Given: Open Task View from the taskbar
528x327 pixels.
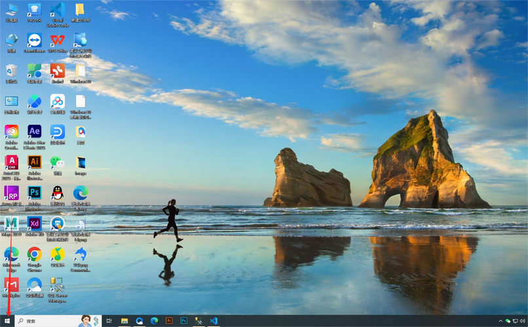Looking at the screenshot, I should point(109,321).
